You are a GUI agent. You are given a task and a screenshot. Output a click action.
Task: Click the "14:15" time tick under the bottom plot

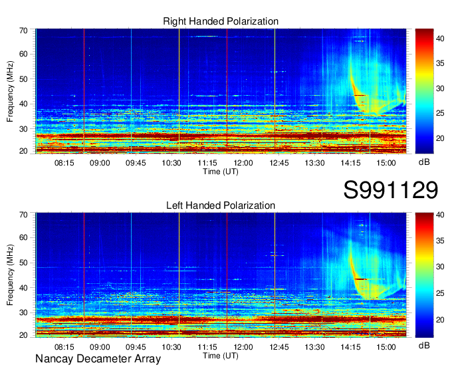[x=350, y=347]
